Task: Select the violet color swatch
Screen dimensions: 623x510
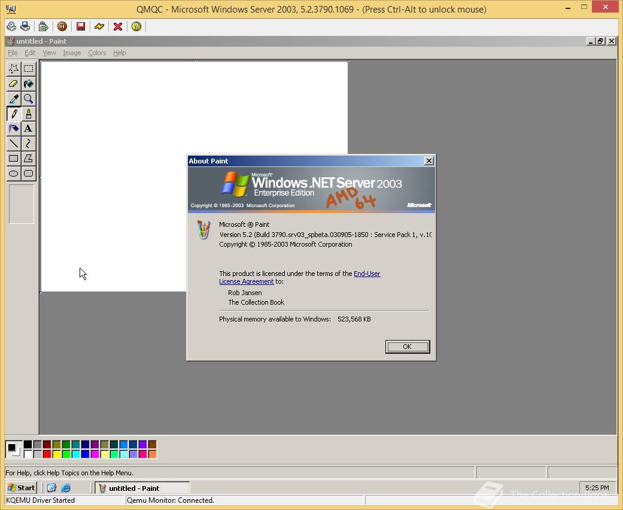Action: coord(142,444)
